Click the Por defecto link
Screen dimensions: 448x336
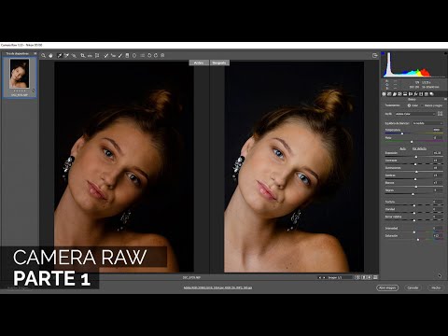coord(419,148)
